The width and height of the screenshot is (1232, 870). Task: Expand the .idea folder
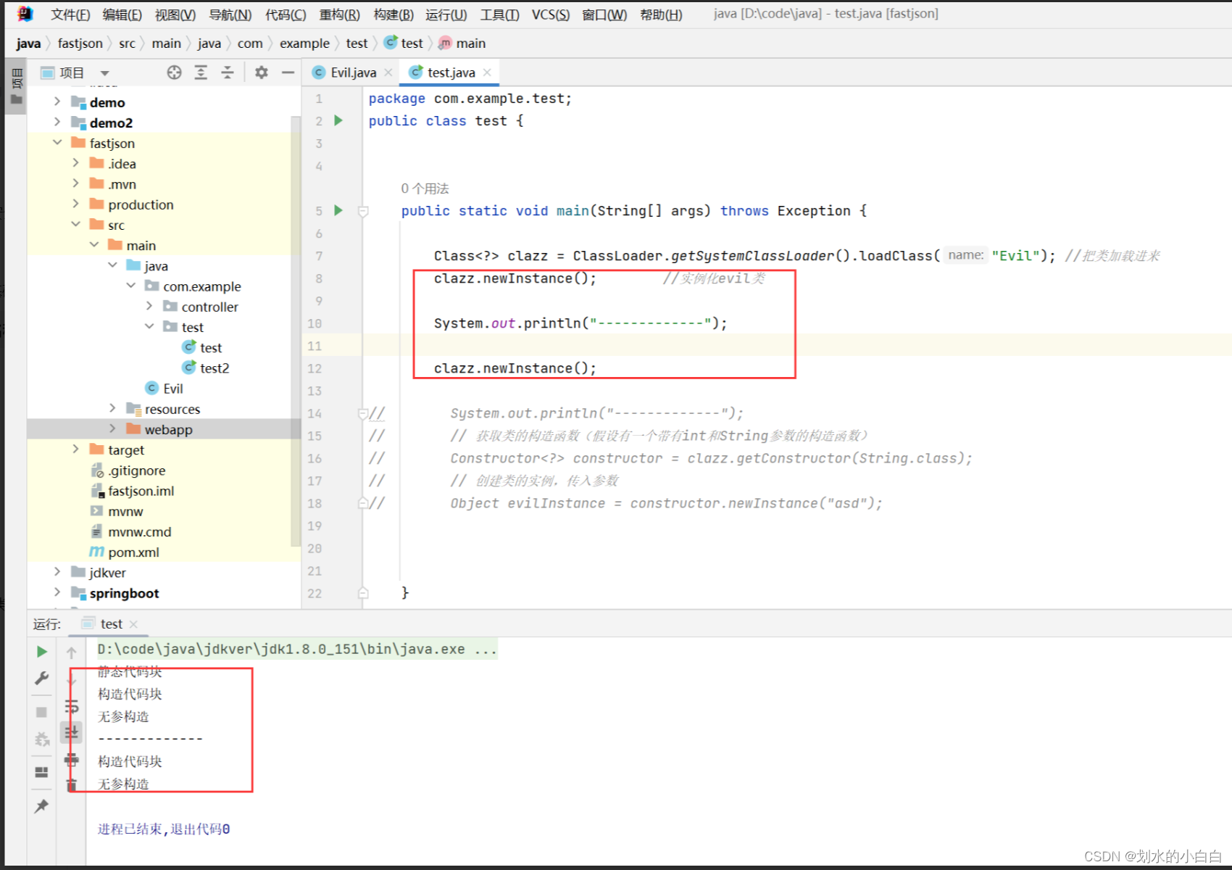[75, 163]
